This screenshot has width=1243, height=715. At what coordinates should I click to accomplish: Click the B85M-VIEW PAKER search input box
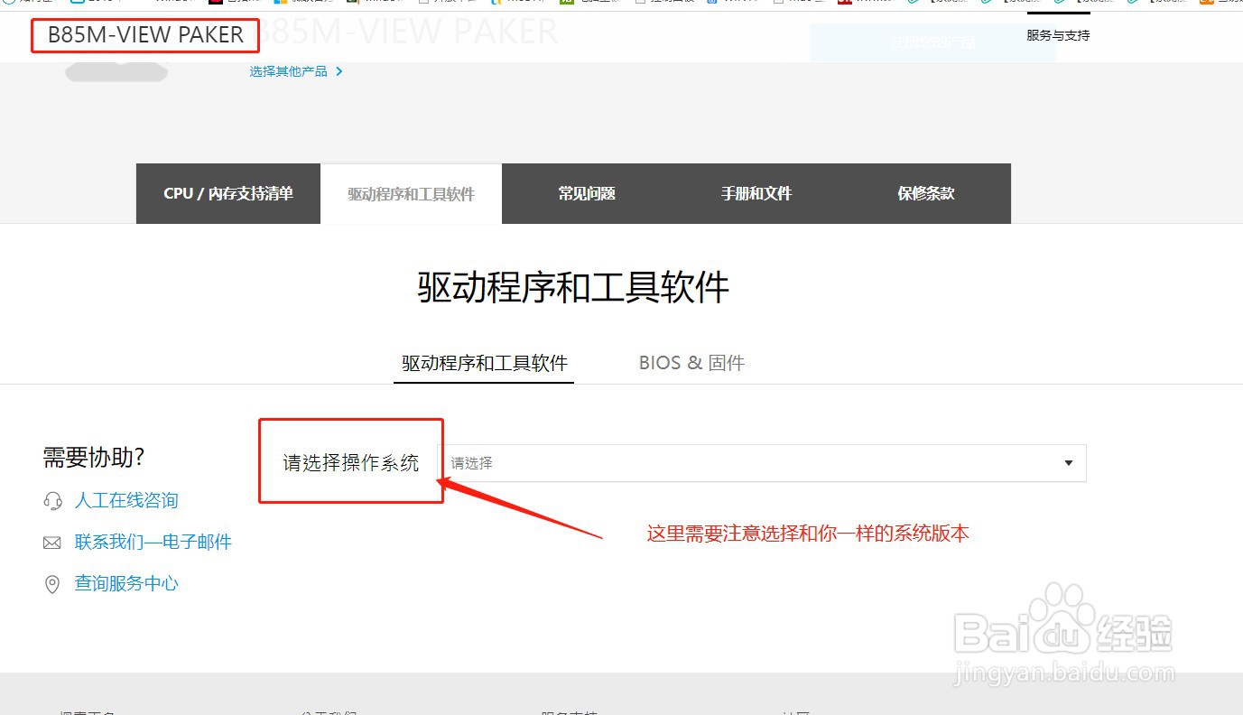144,35
